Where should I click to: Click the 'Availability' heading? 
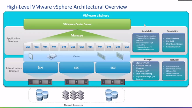148,31
